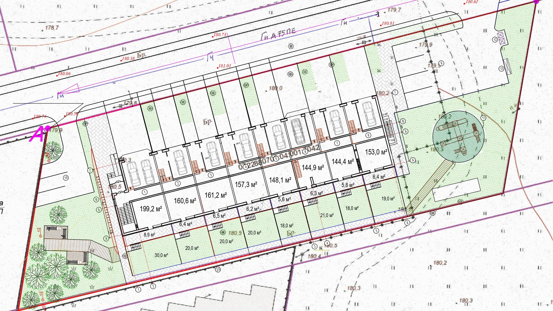Select the 6,2 м² terrace label

(253, 209)
